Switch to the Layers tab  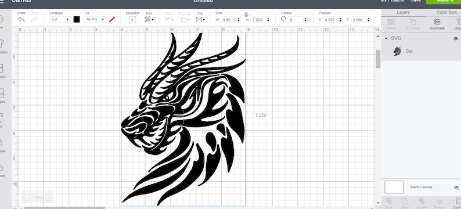pyautogui.click(x=403, y=12)
